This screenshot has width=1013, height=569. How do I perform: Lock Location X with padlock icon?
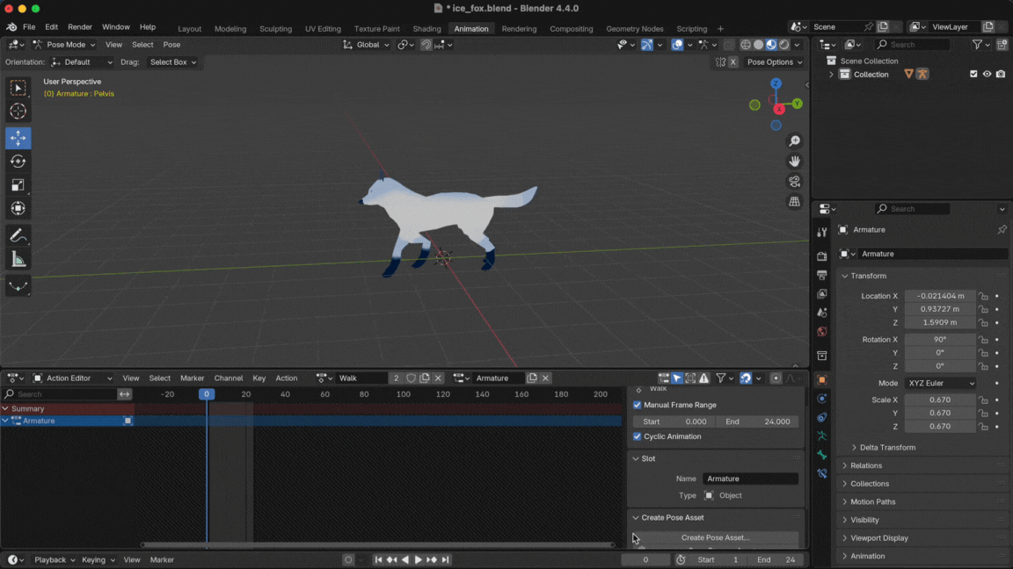pyautogui.click(x=983, y=296)
